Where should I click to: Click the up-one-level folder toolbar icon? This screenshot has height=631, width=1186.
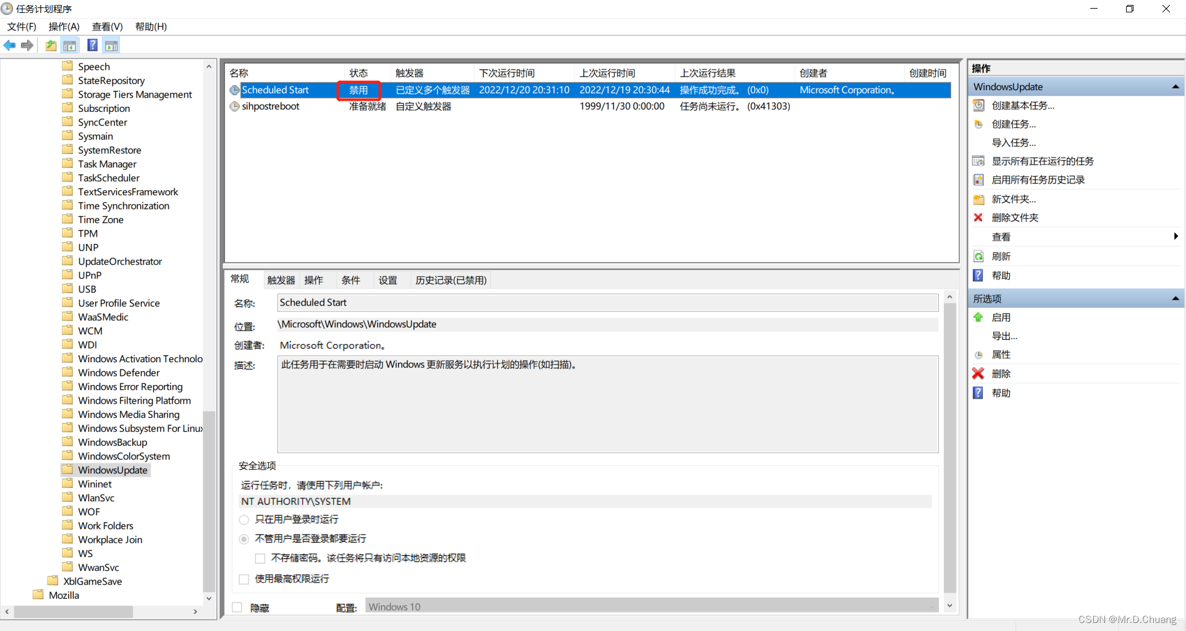tap(51, 45)
